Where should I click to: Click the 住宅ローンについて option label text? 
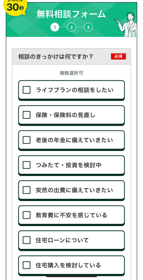pos(62,240)
